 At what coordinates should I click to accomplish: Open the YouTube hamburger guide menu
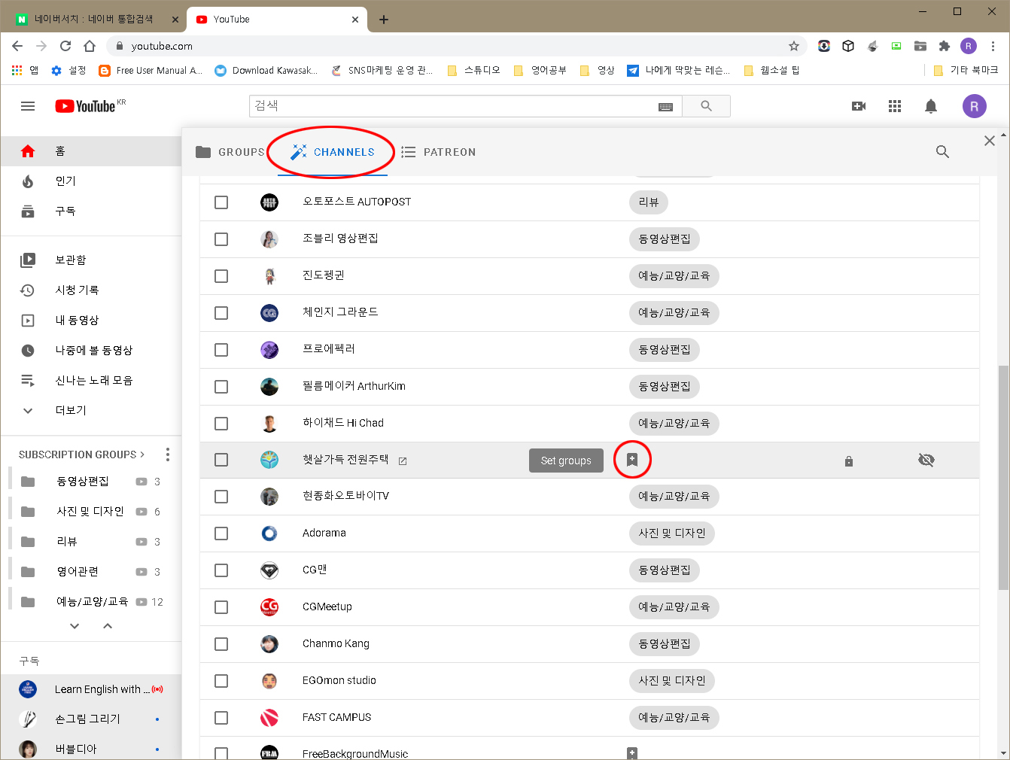(x=28, y=106)
